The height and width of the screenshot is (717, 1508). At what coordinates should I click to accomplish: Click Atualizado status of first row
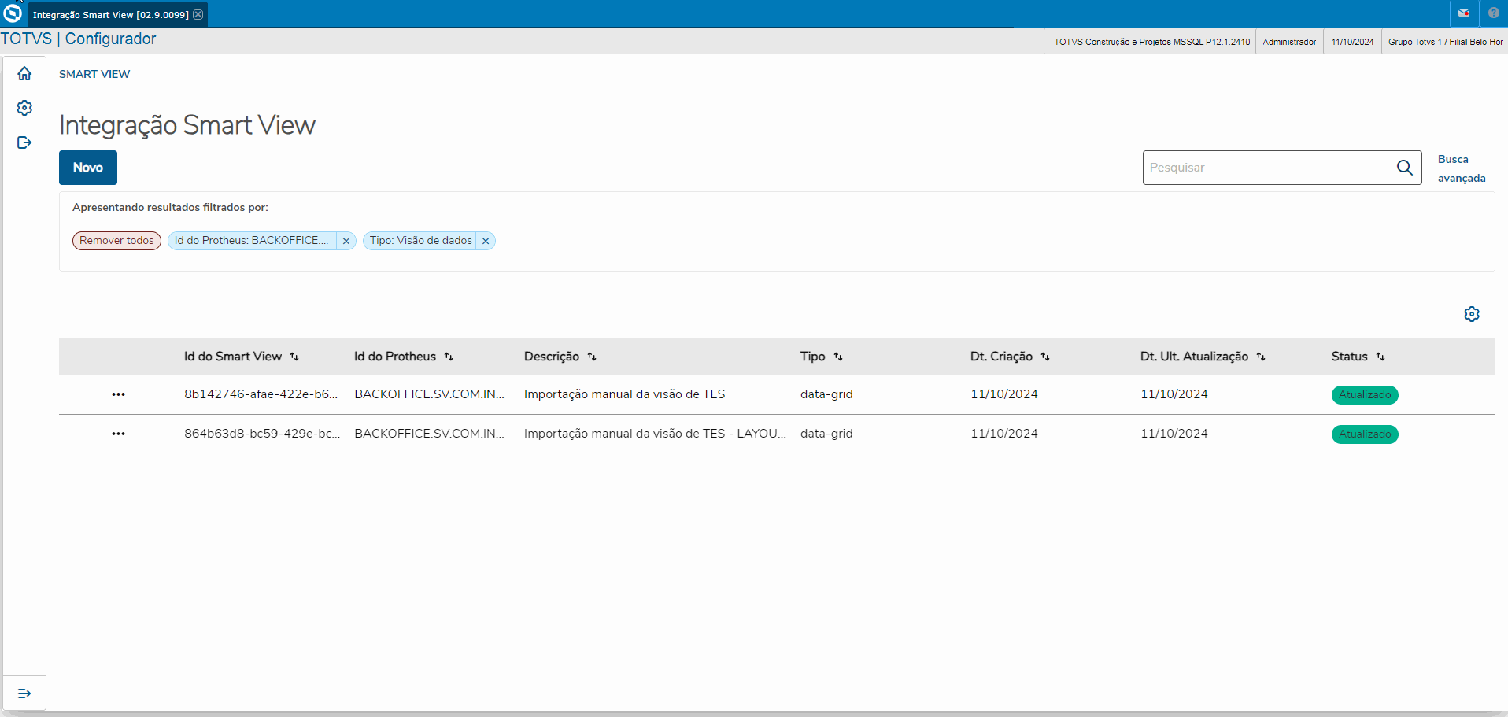click(x=1365, y=394)
